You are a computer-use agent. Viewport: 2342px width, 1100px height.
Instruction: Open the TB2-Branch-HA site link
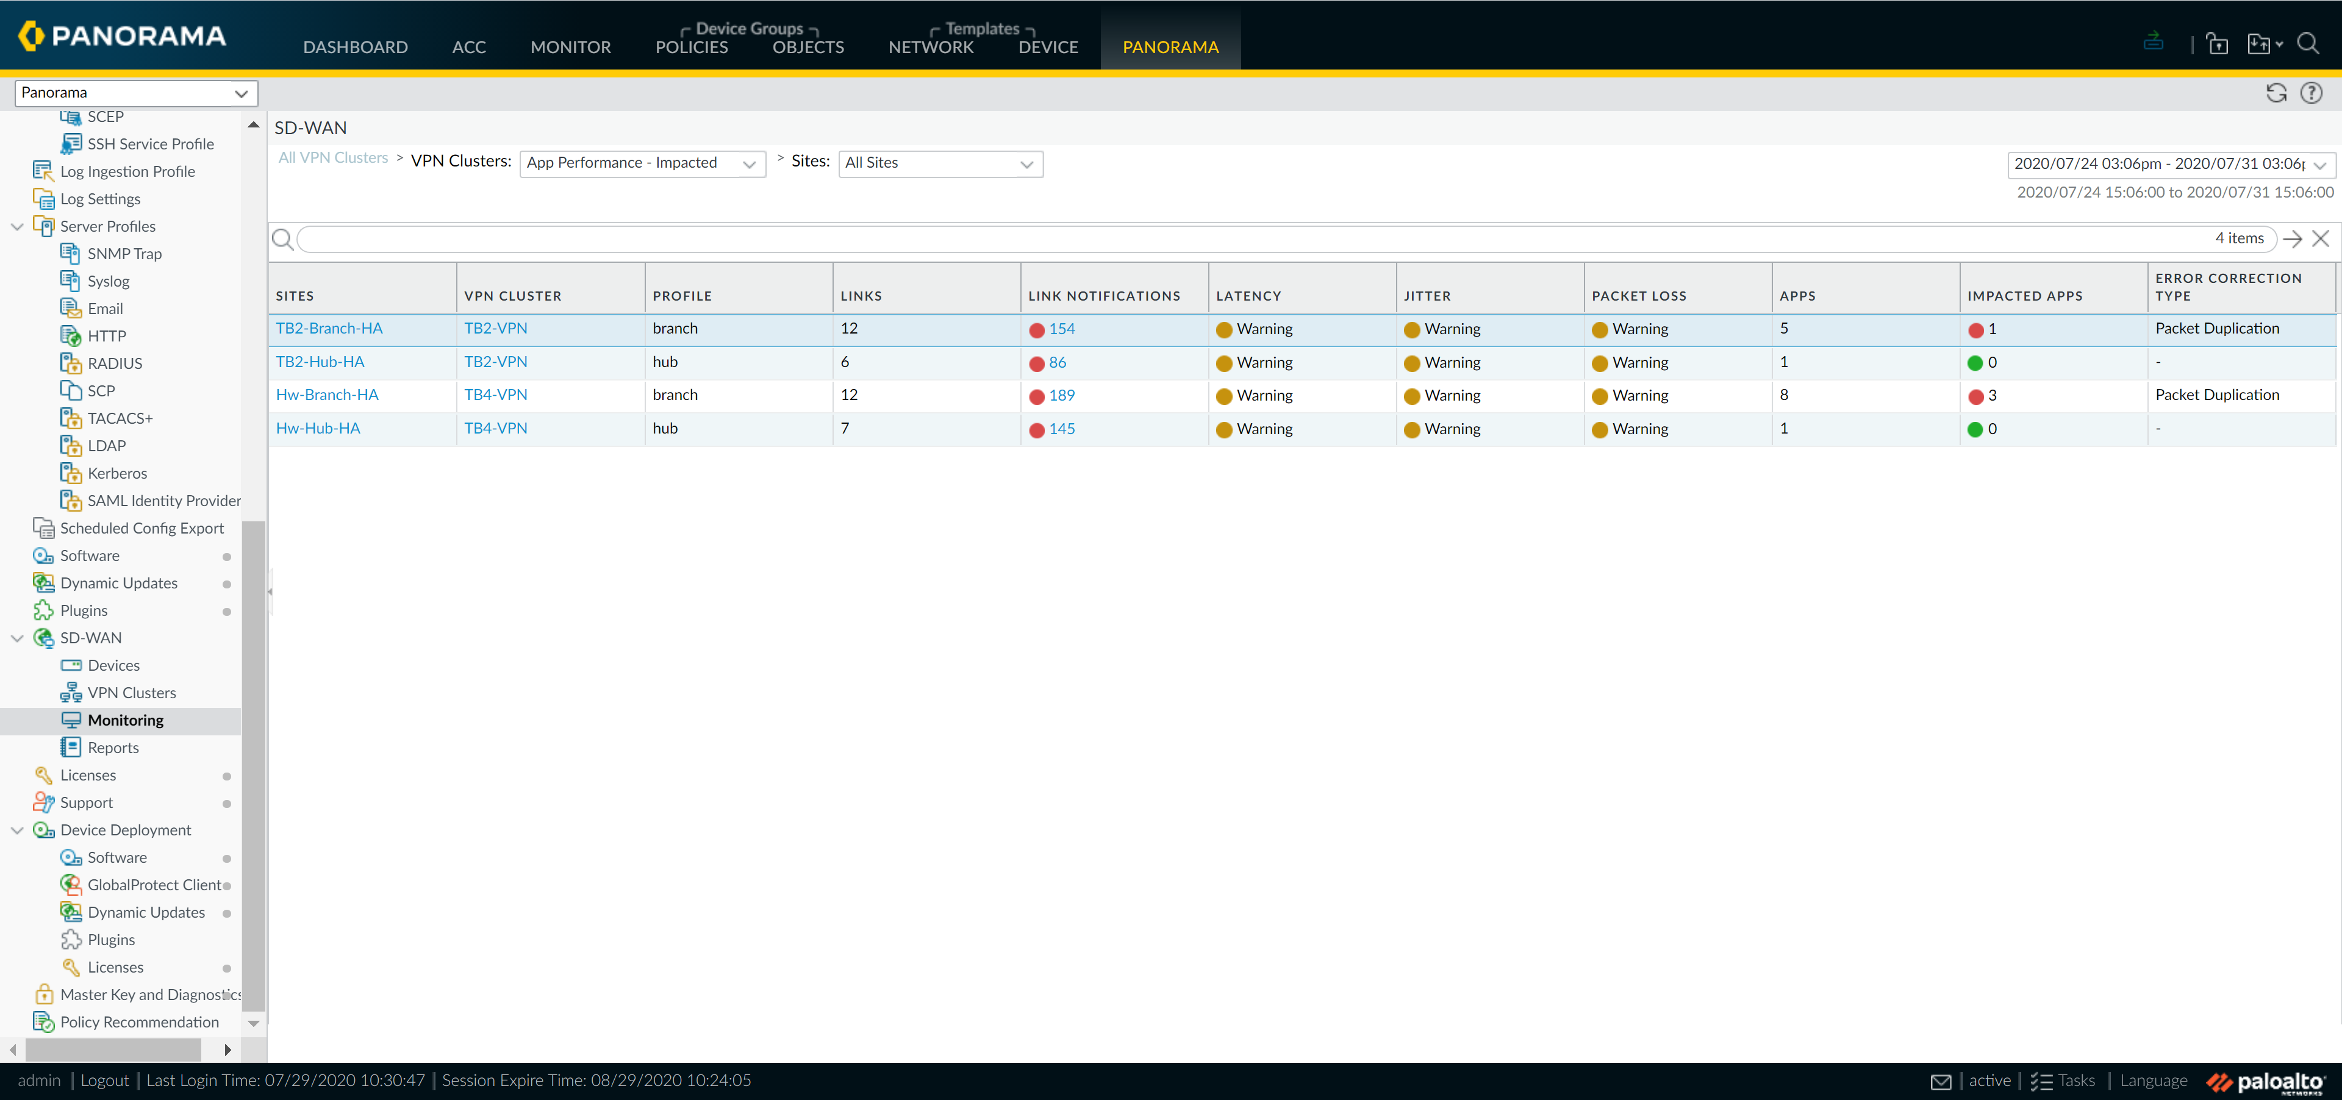tap(329, 328)
